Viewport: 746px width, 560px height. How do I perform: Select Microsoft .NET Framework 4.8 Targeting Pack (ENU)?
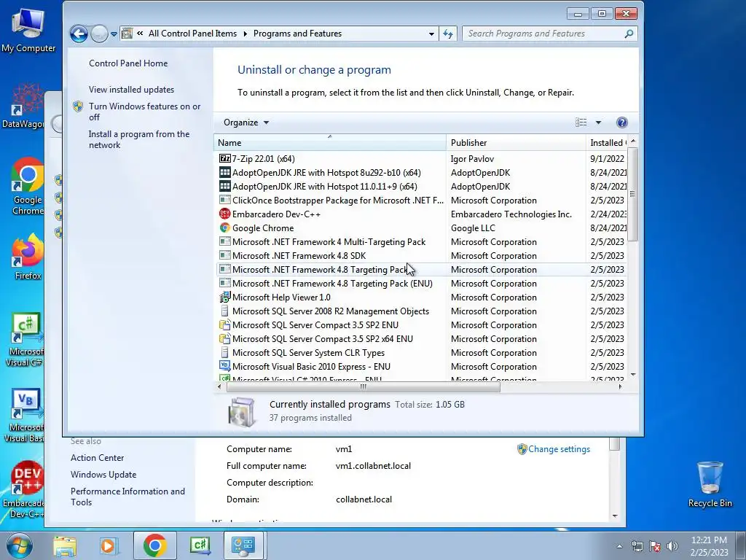332,284
